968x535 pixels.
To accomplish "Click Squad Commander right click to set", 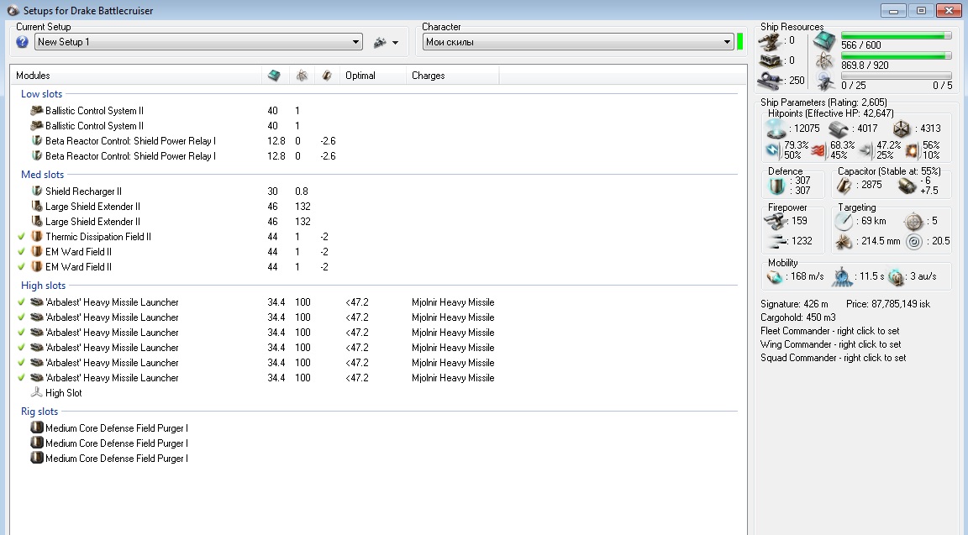I will click(x=833, y=358).
